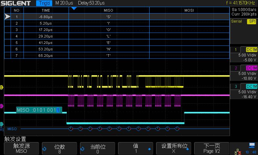
Task: Click the channel 1 yellow ground marker
Action: pos(2,87)
